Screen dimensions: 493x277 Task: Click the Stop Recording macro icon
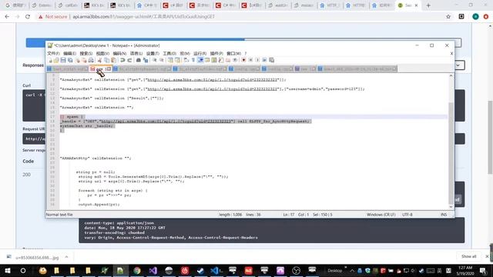point(250,60)
